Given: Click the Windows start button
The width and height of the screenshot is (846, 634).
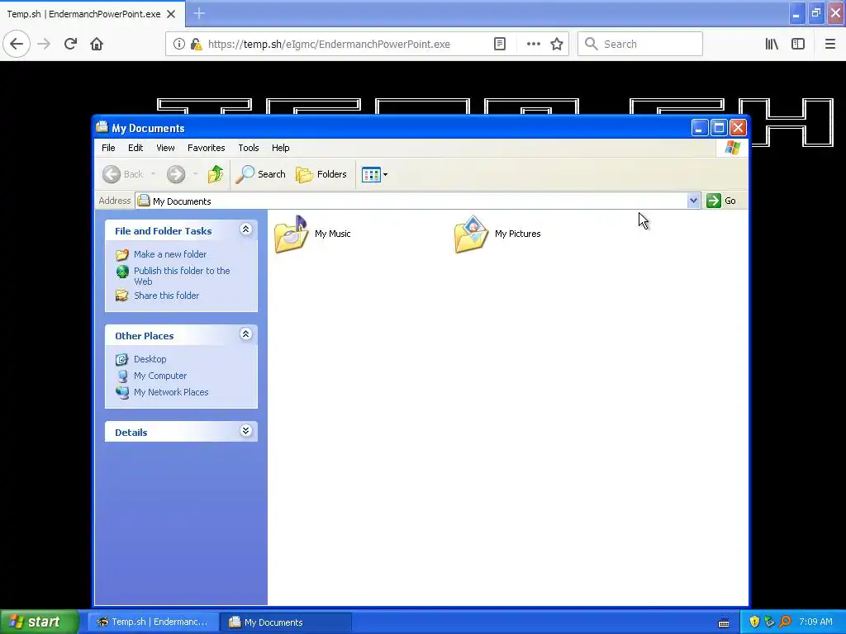Looking at the screenshot, I should (39, 622).
